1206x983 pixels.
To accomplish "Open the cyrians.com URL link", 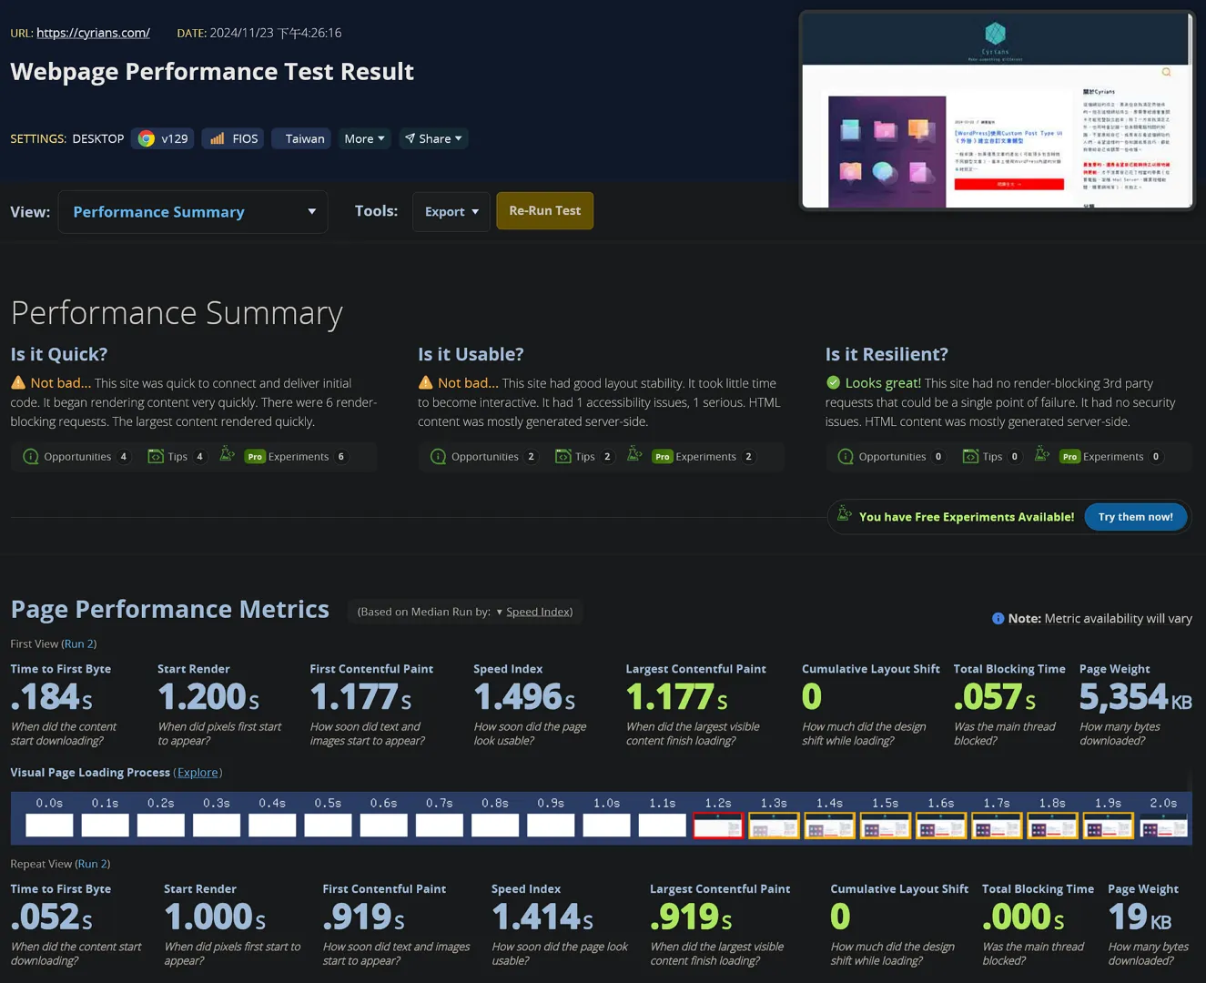I will [93, 33].
